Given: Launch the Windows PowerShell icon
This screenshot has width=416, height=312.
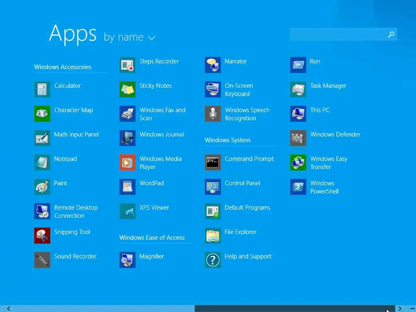Looking at the screenshot, I should (x=298, y=187).
